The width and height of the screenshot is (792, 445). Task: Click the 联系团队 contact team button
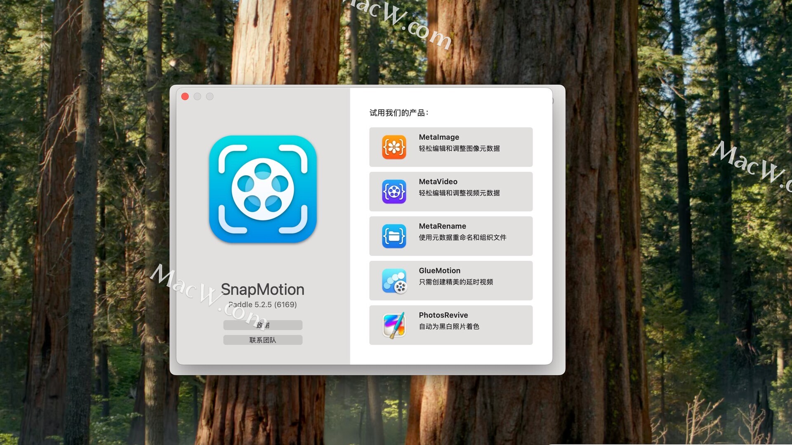(263, 340)
